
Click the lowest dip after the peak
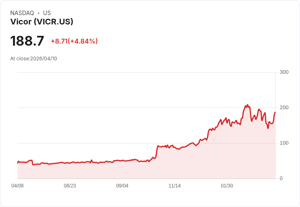click(268, 128)
